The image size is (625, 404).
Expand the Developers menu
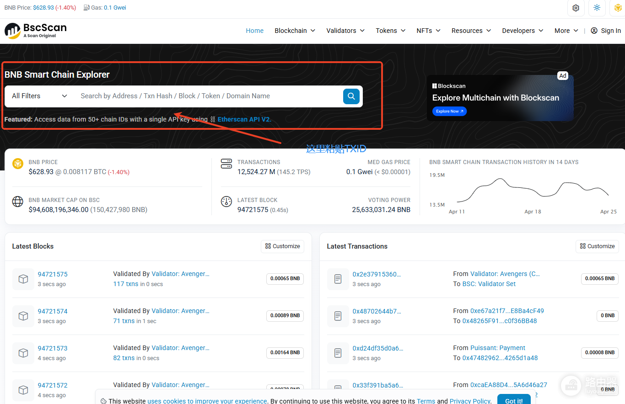pyautogui.click(x=523, y=31)
